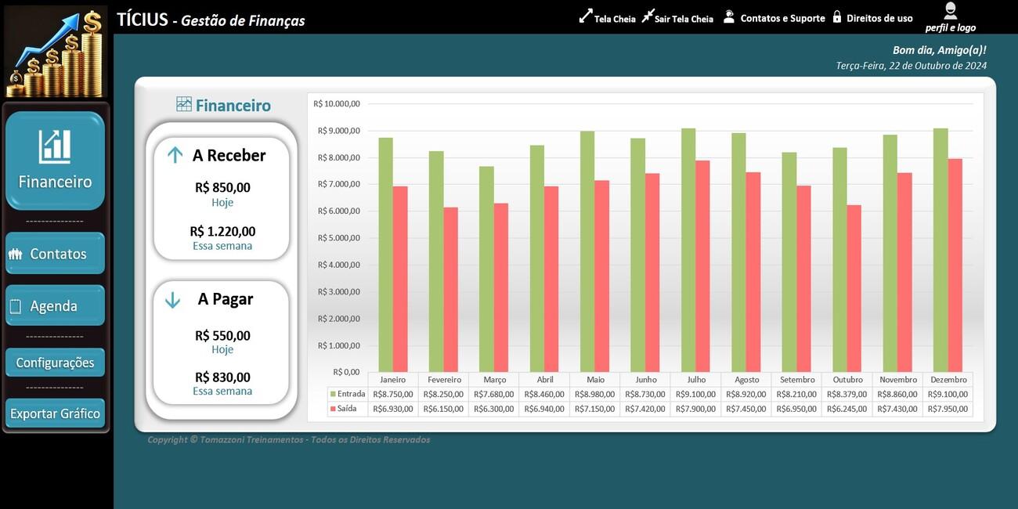Click the red Saída legend swatch
The width and height of the screenshot is (1018, 509).
(332, 409)
